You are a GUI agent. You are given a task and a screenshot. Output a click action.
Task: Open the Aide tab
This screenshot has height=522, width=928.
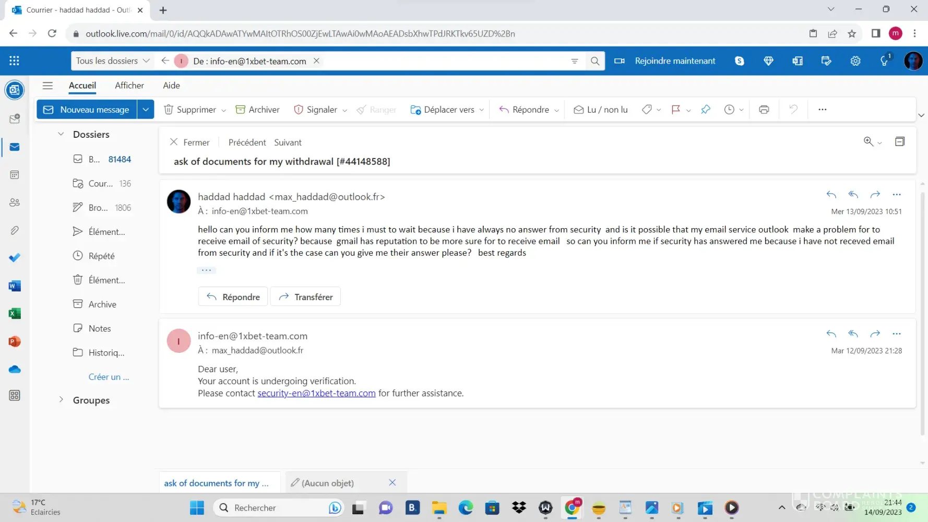click(x=171, y=86)
